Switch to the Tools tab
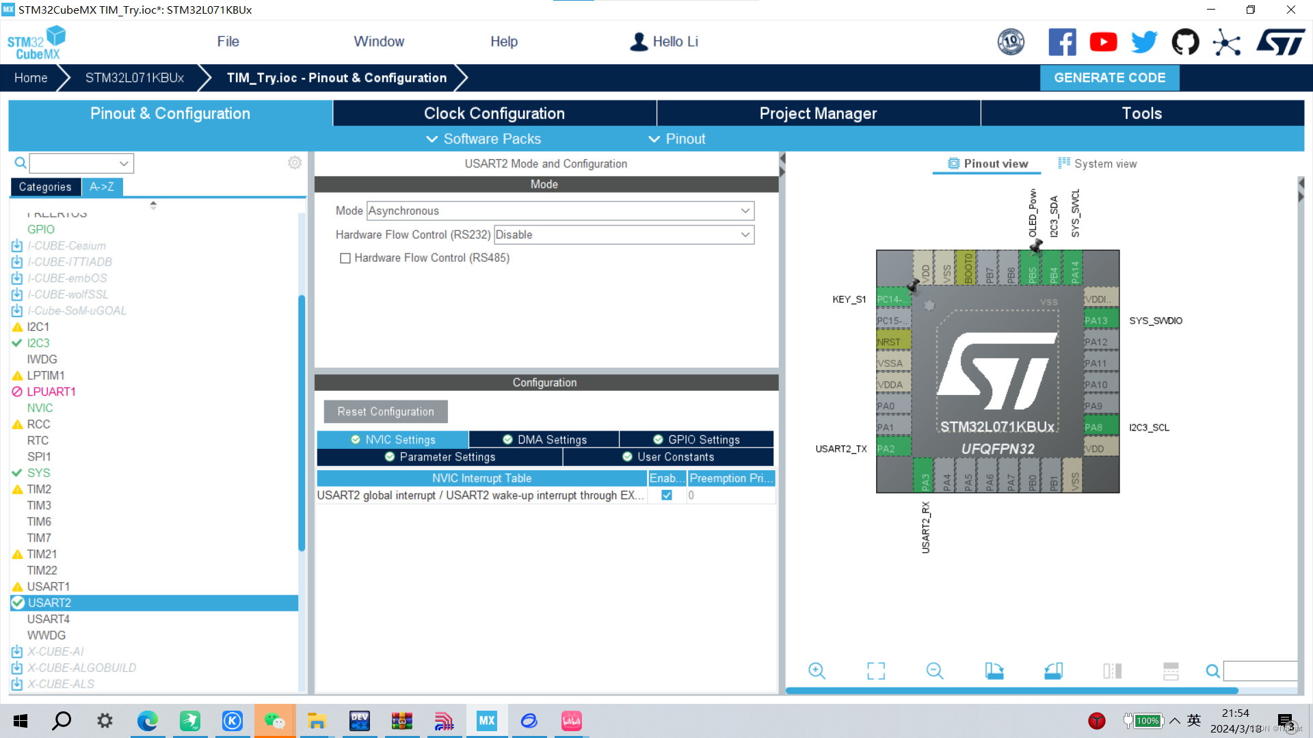The image size is (1313, 738). coord(1142,113)
